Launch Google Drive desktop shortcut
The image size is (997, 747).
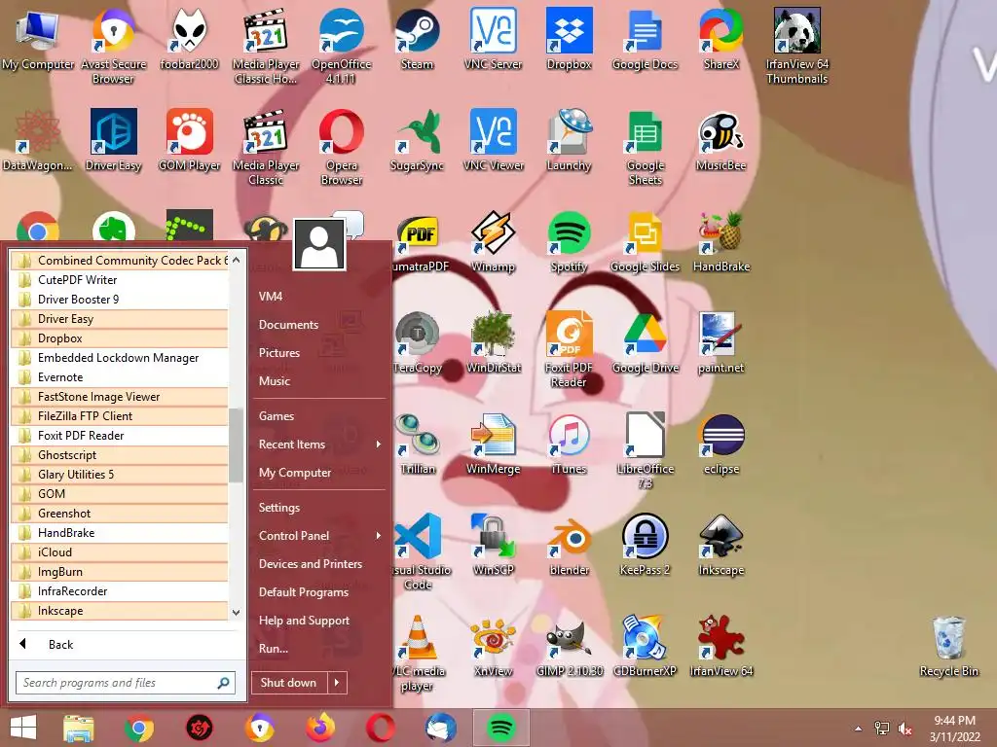pos(645,341)
